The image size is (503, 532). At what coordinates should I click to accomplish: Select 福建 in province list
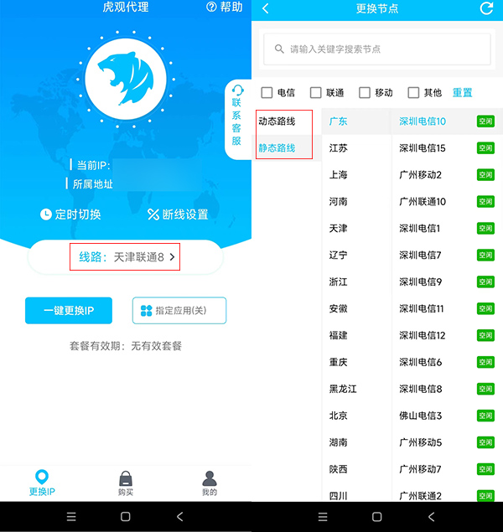(x=339, y=336)
